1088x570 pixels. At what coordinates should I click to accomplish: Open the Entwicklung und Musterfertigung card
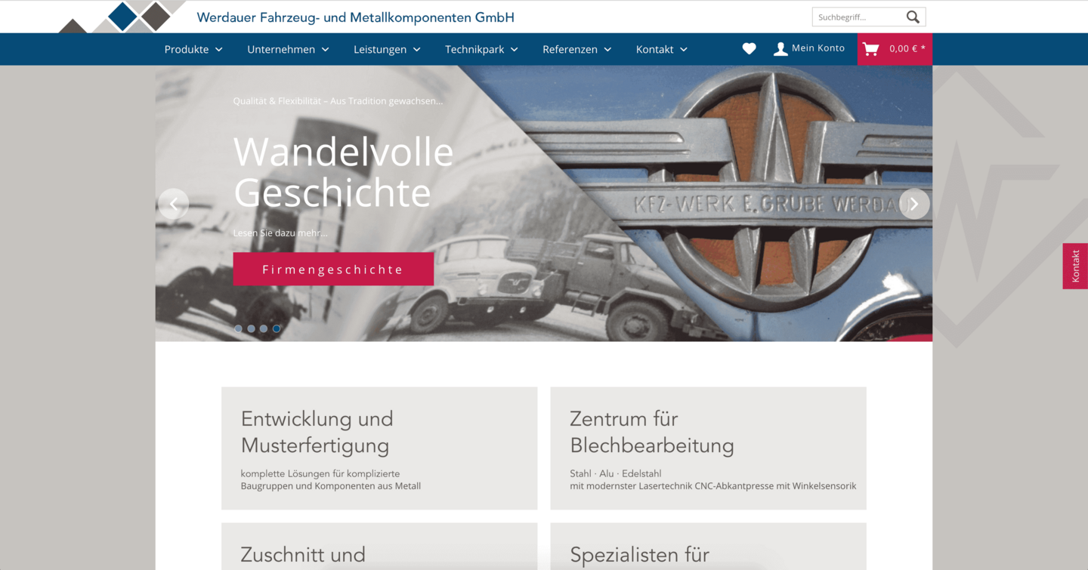click(379, 448)
